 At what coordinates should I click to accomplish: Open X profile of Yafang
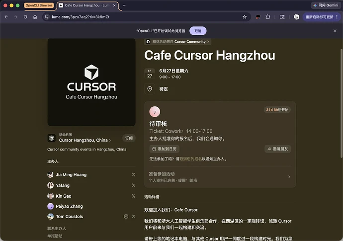click(133, 185)
